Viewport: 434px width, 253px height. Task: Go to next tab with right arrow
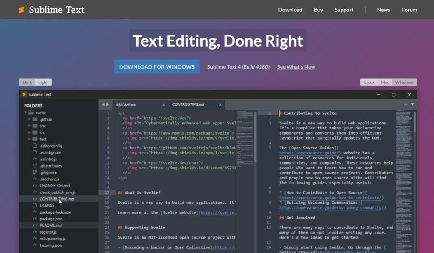pos(108,104)
